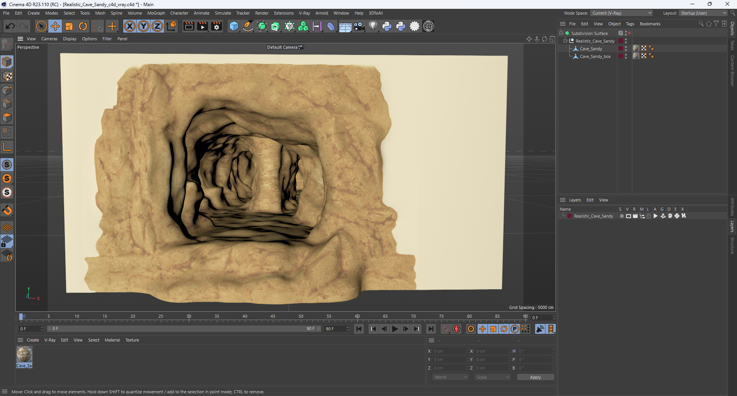The height and width of the screenshot is (396, 737).
Task: Collapse the Realistic_Cave_Sandy null object
Action: [565, 41]
